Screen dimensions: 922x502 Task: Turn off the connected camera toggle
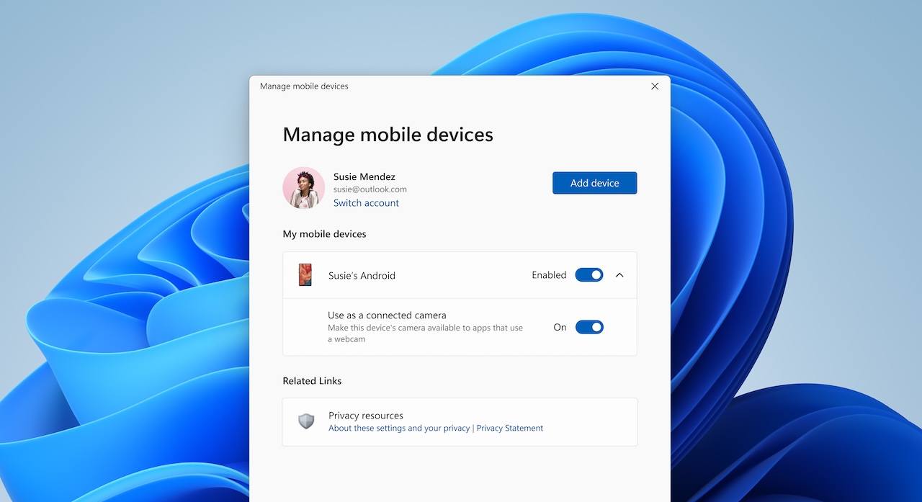[x=588, y=327]
